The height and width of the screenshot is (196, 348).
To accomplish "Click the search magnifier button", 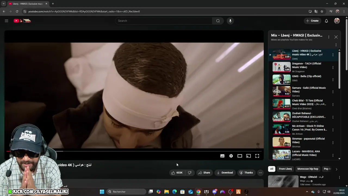I will [218, 21].
